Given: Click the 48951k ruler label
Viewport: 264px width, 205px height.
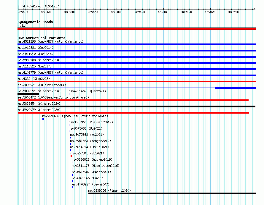Looking at the screenshot, I should point(233,12).
